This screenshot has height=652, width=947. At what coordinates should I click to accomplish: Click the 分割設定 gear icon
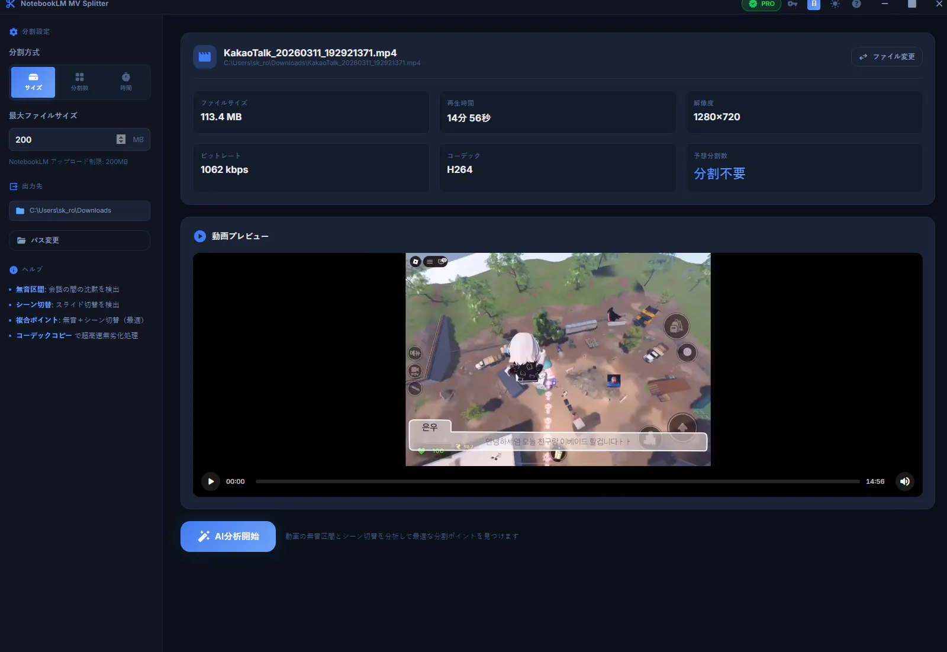(x=14, y=32)
